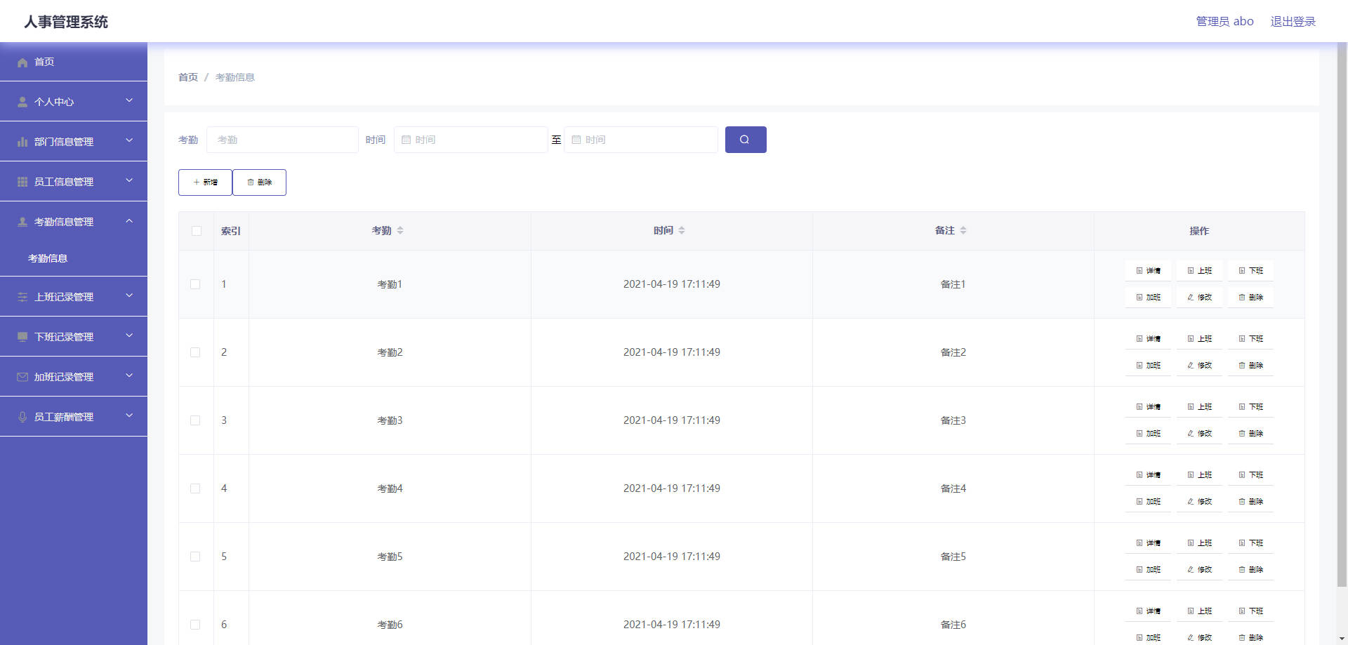The image size is (1348, 645).
Task: Open the end 时间 date picker field
Action: [641, 140]
